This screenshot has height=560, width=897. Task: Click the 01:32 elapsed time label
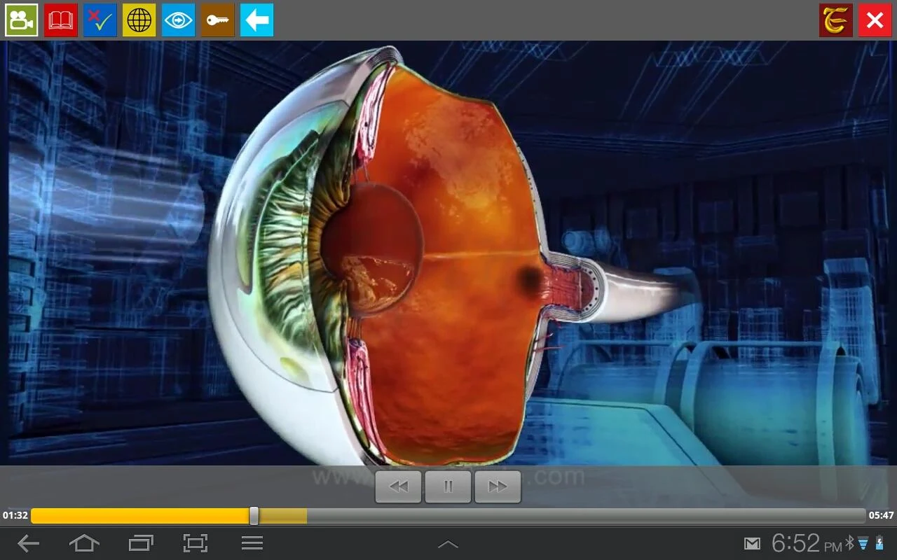point(15,516)
